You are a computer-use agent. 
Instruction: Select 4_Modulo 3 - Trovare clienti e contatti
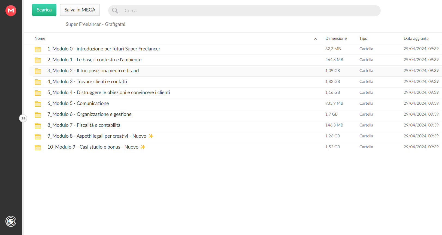87,82
